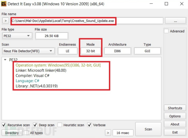Enable the Heuristic scan checkbox
This screenshot has width=188, height=138.
pos(60,125)
